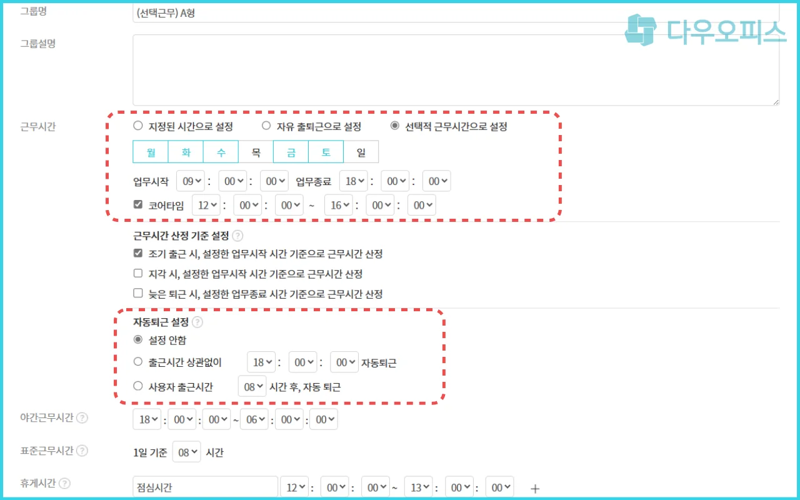
Task: Enable 지각 시 업무시작 기준 산정 checkbox
Action: [x=138, y=273]
